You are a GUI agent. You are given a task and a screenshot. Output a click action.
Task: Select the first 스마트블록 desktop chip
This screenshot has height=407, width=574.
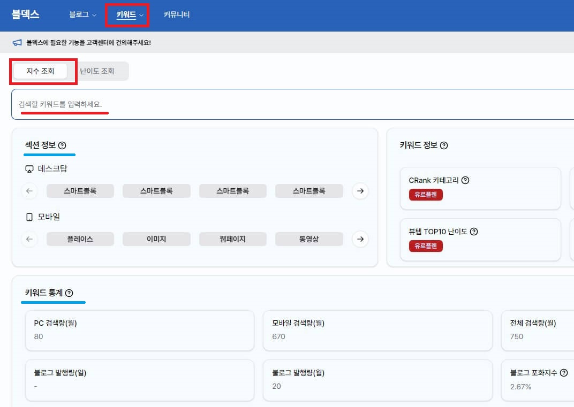(80, 191)
